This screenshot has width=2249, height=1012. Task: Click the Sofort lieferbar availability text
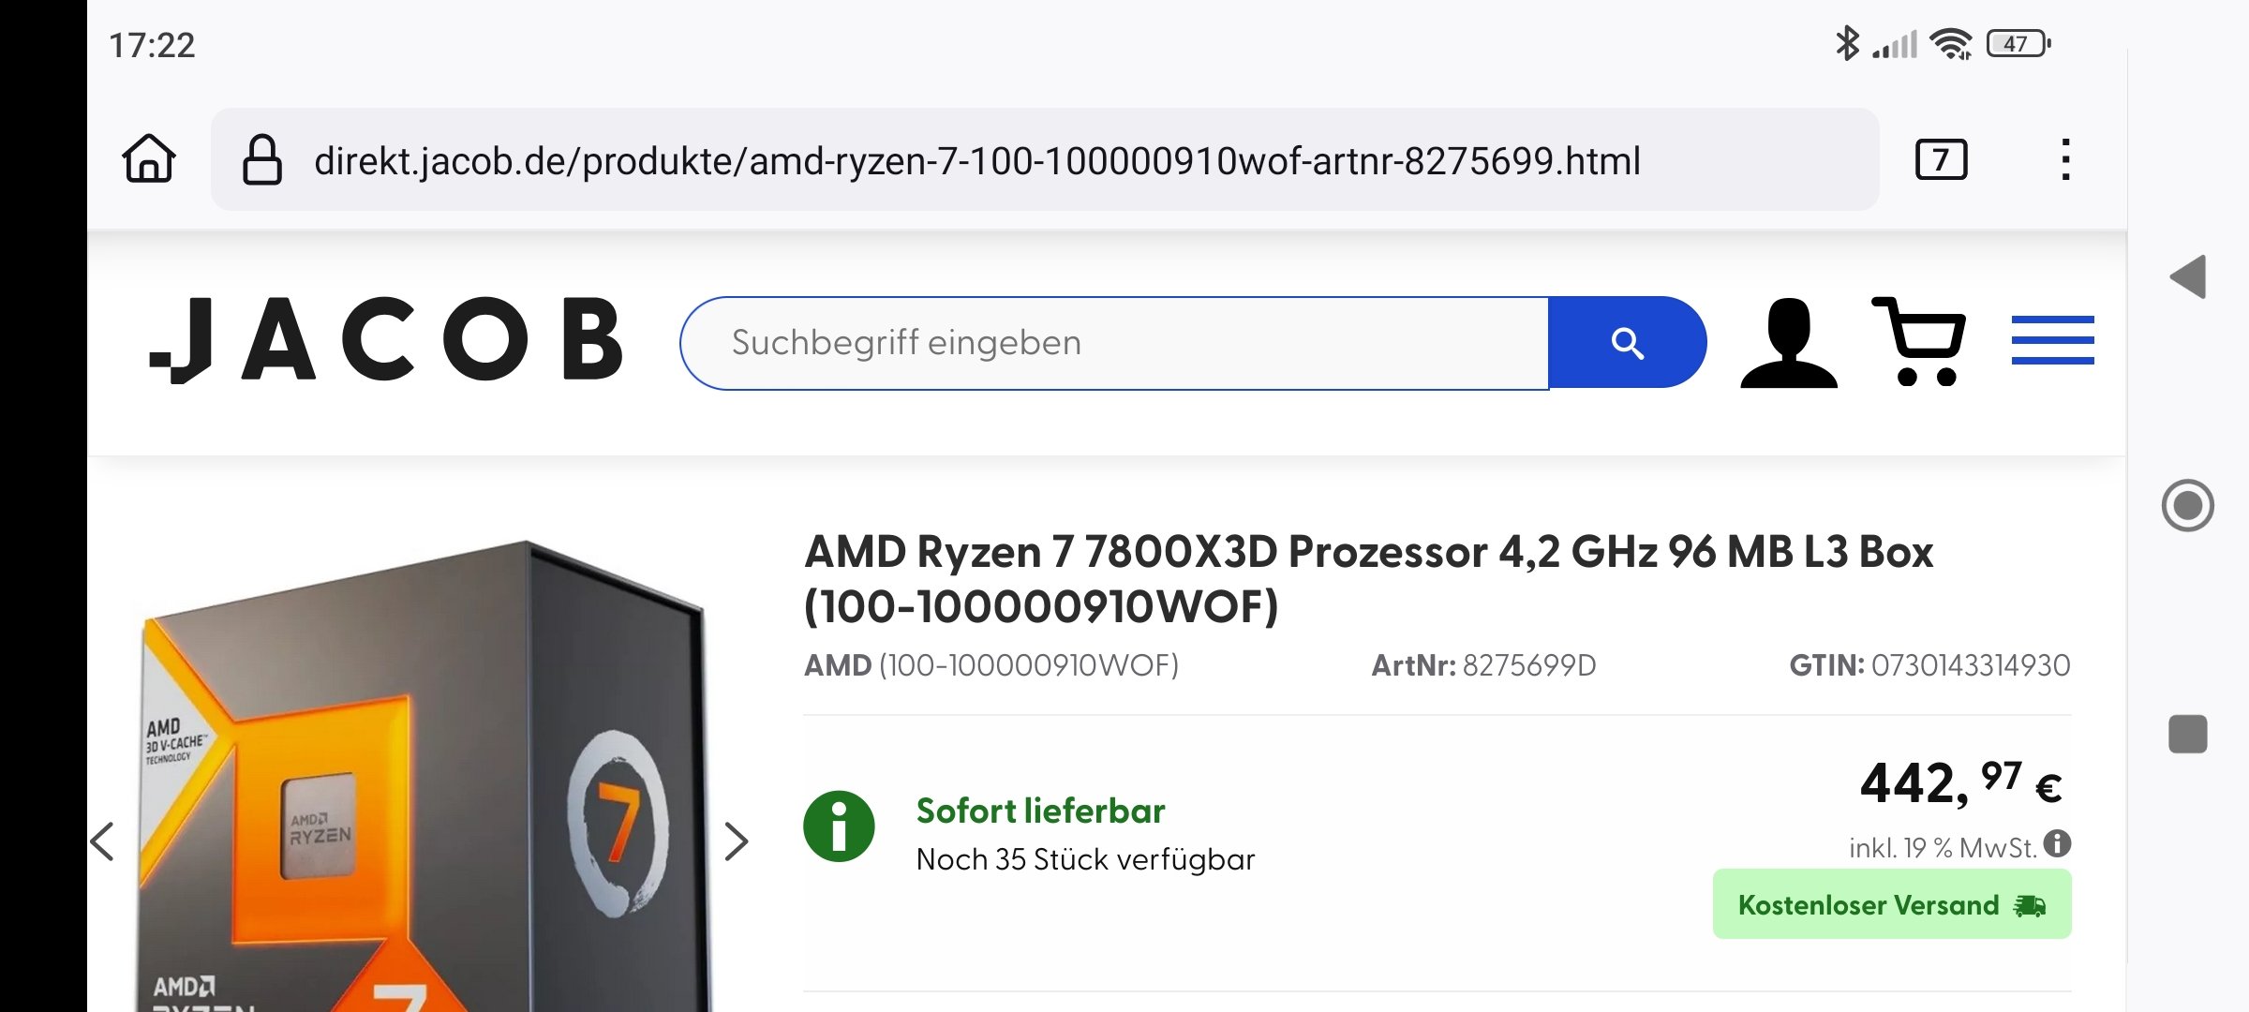coord(1041,810)
